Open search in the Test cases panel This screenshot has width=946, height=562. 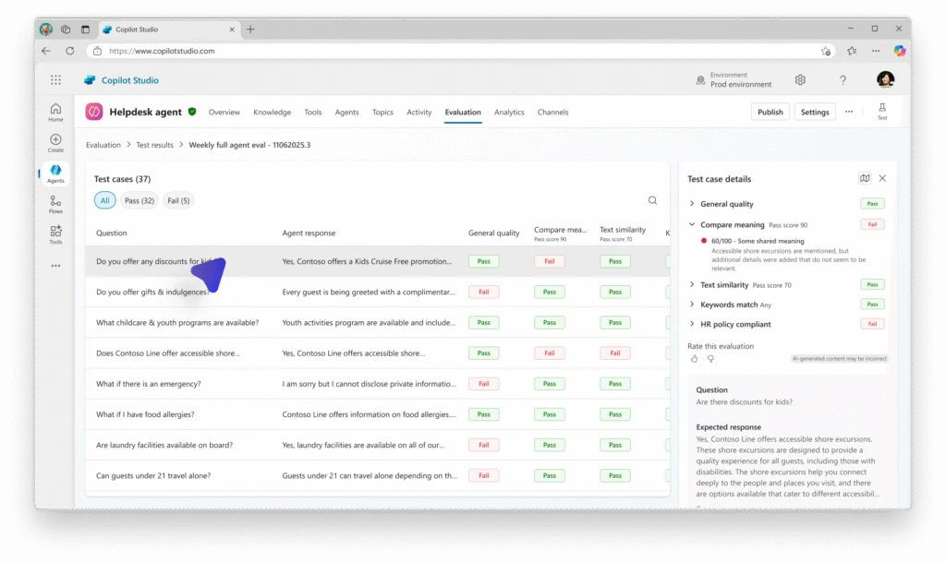652,200
